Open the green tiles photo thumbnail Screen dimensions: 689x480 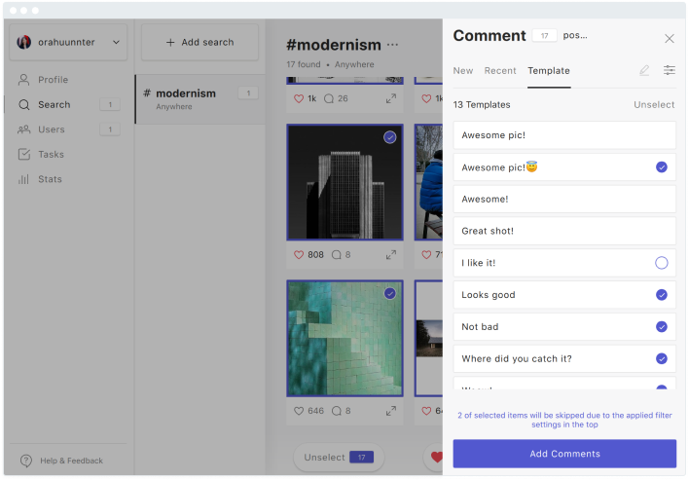coord(344,338)
